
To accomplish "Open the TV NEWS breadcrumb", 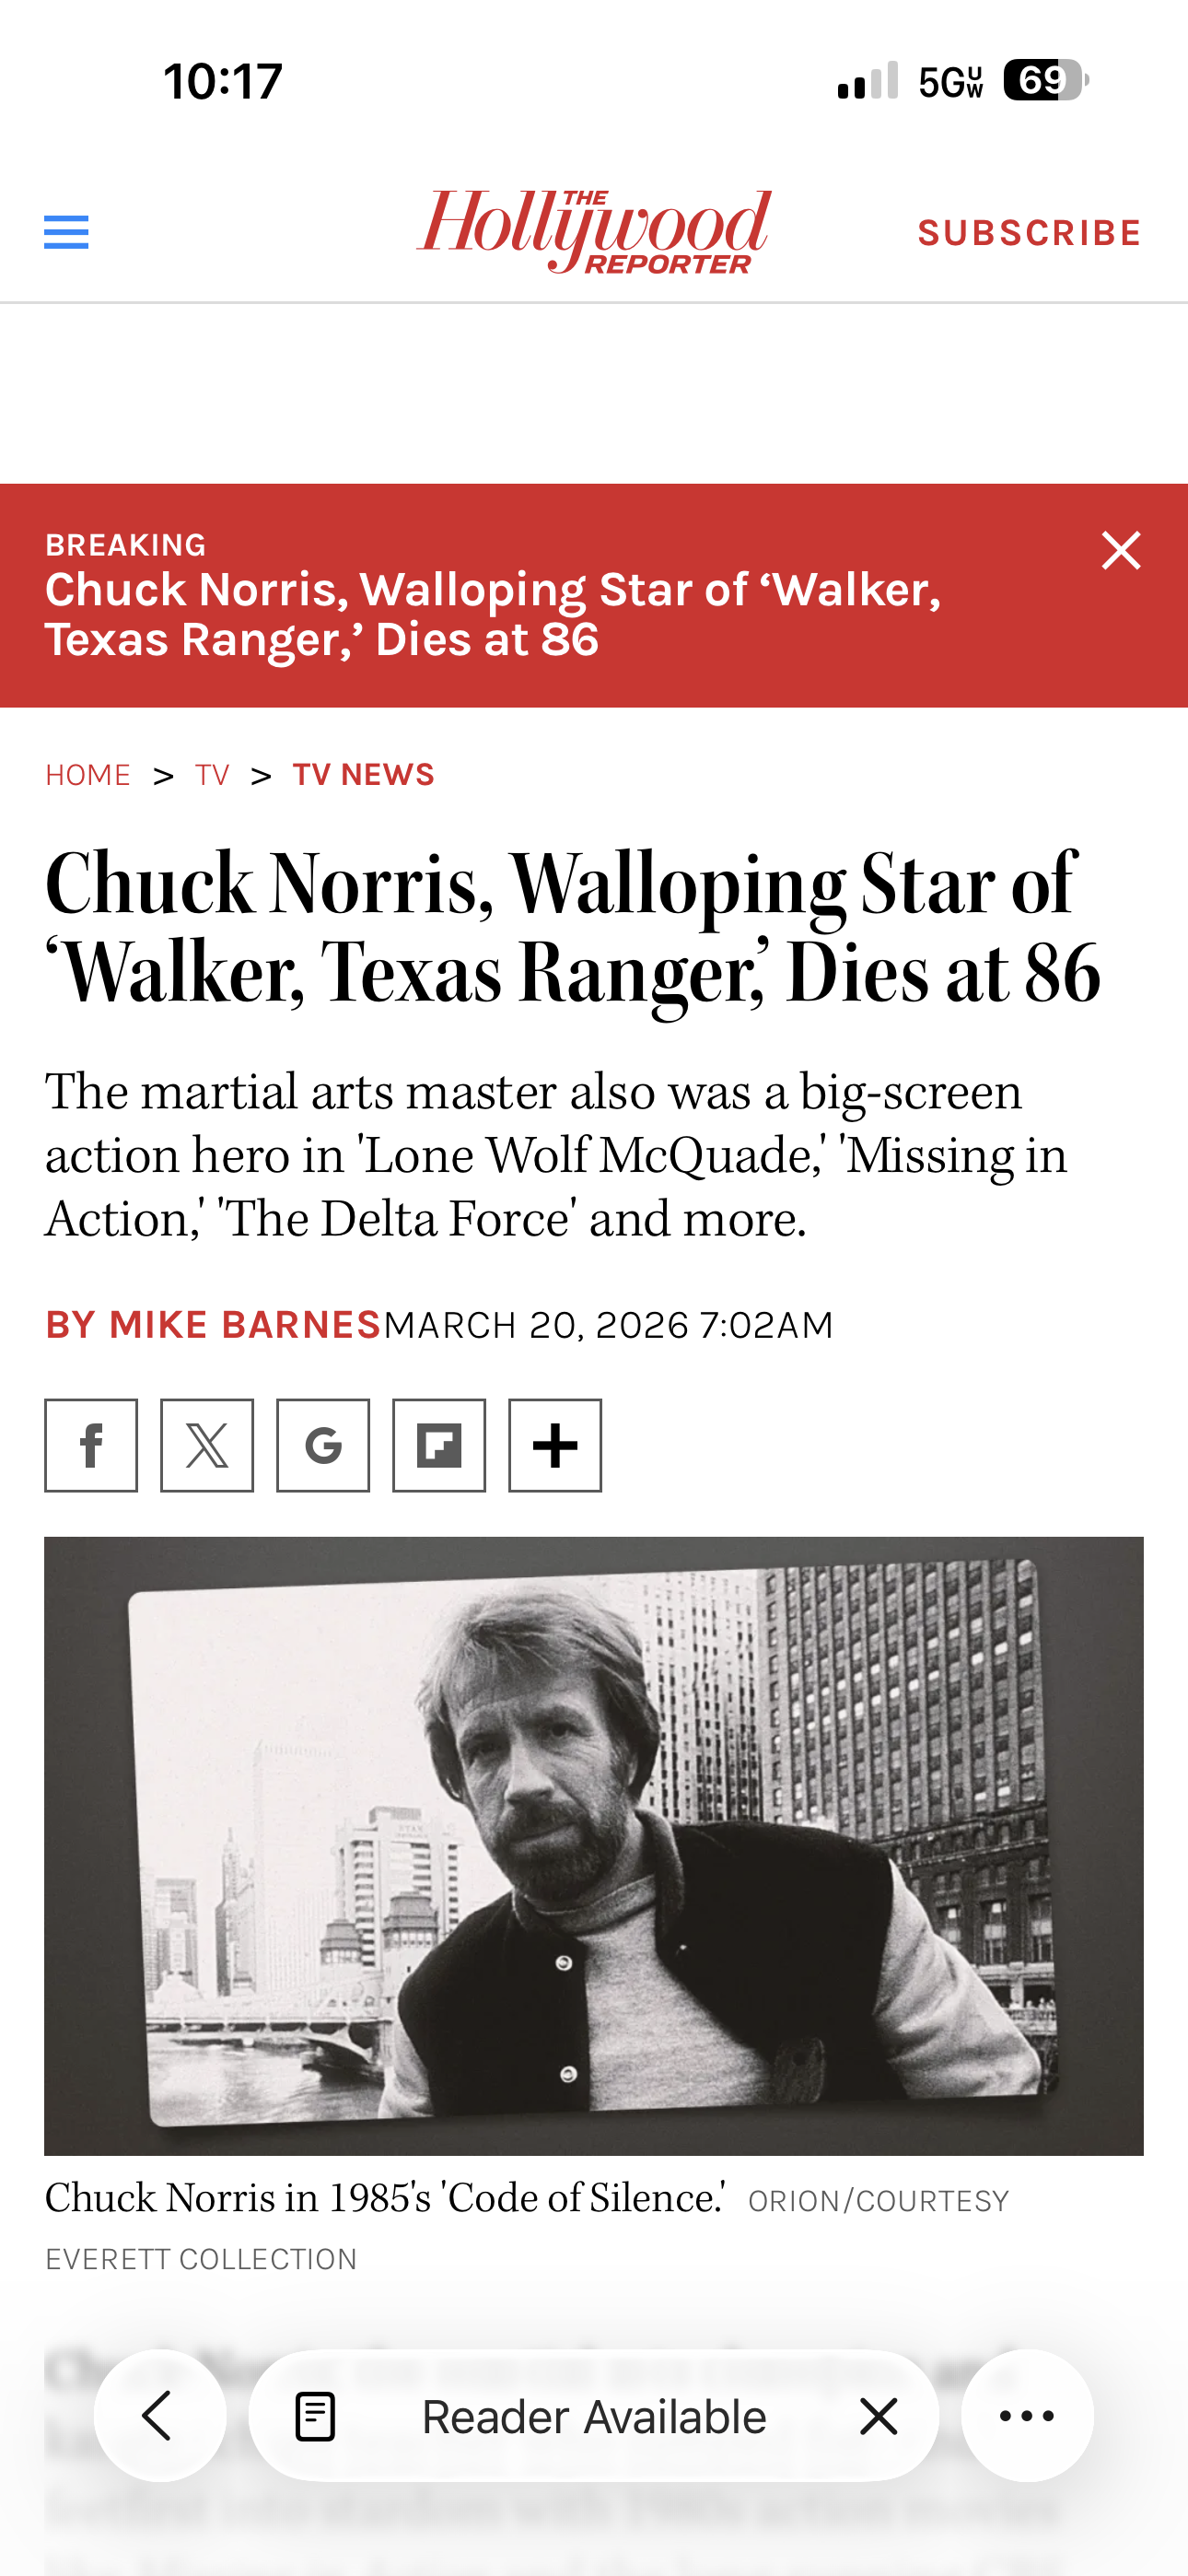I will point(363,775).
